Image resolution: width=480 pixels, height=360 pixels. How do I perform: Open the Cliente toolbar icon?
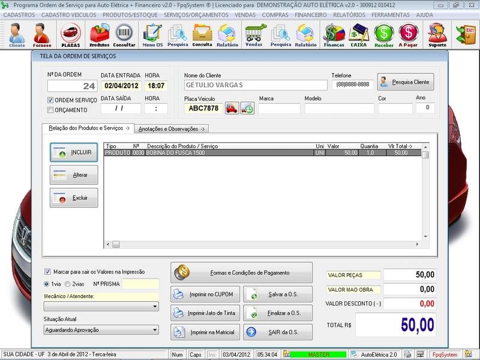tap(17, 35)
